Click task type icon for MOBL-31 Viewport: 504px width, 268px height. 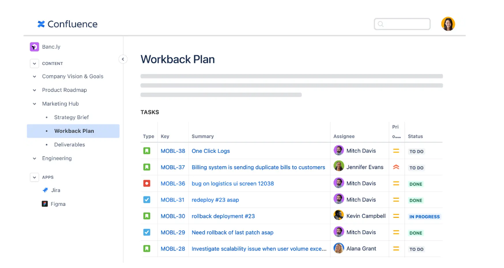(x=147, y=200)
